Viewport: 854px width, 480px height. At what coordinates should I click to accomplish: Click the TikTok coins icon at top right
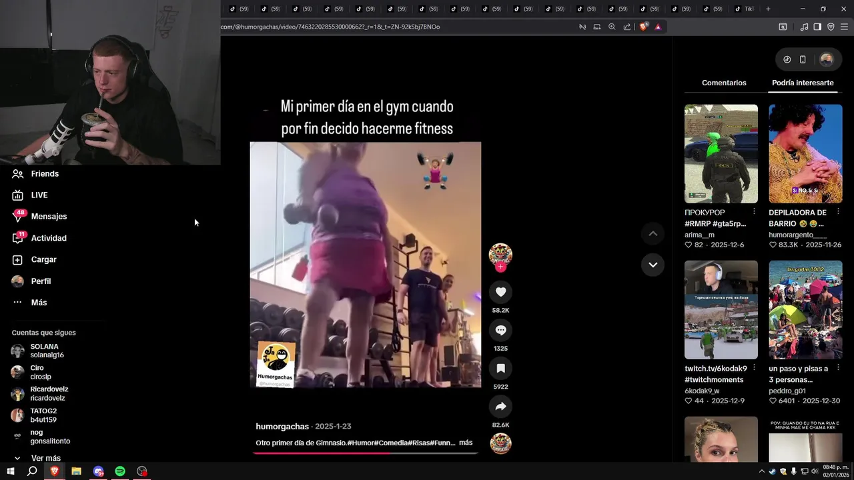(x=787, y=59)
